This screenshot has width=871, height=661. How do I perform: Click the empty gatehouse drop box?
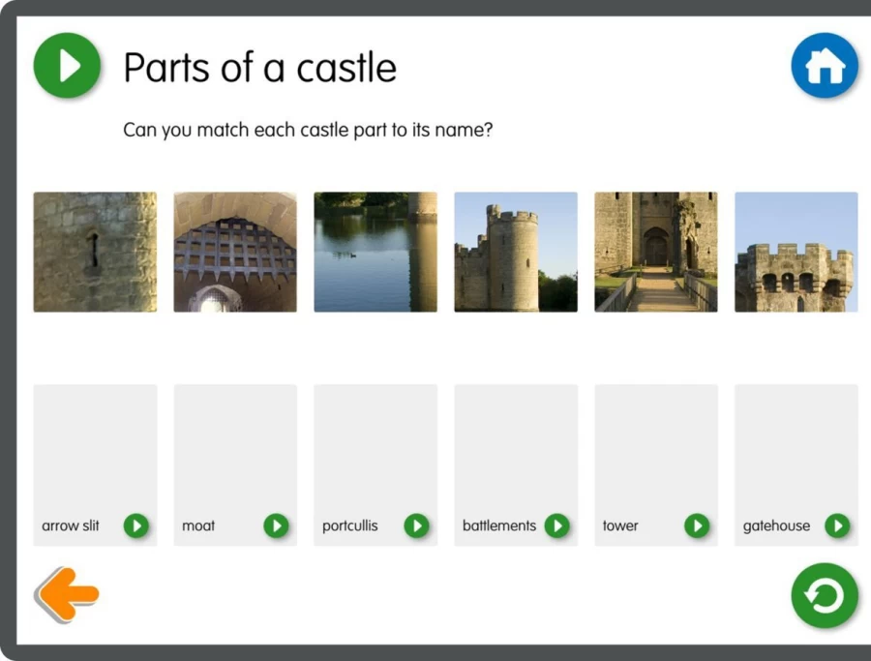click(x=796, y=466)
